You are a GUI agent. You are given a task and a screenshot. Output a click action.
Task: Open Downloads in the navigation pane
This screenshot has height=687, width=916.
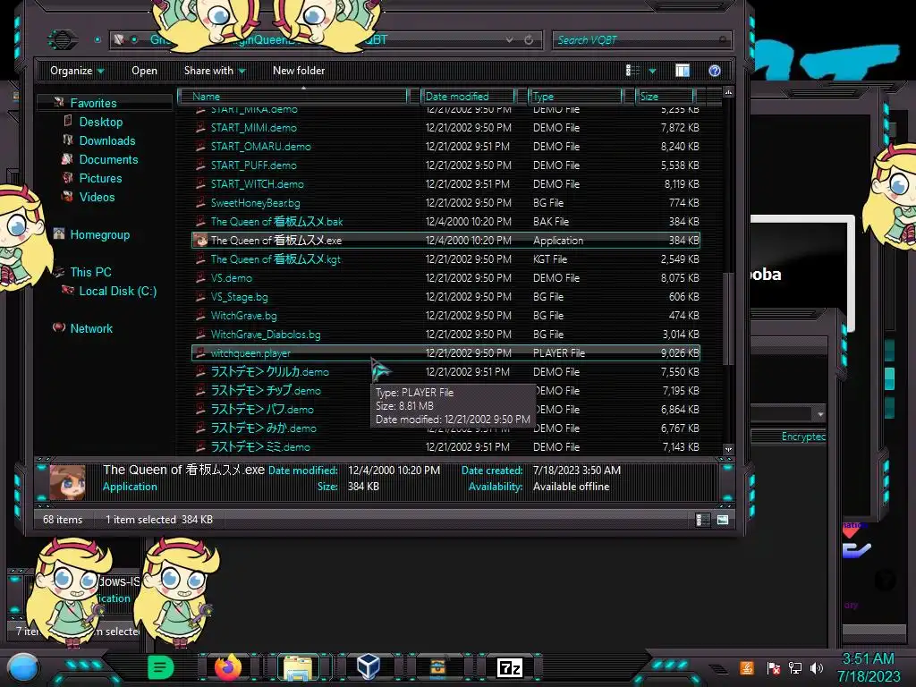pos(107,140)
